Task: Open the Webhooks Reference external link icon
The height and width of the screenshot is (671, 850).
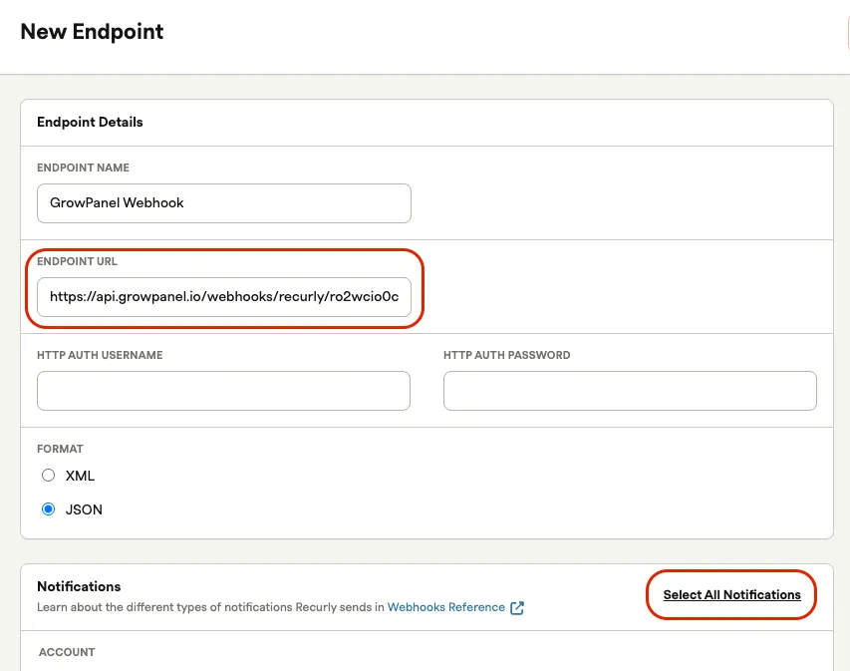Action: [516, 606]
